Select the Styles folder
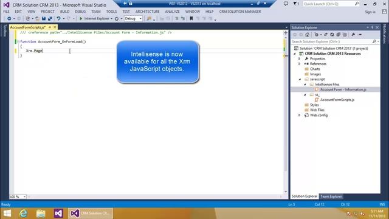389x219 pixels. (x=314, y=105)
